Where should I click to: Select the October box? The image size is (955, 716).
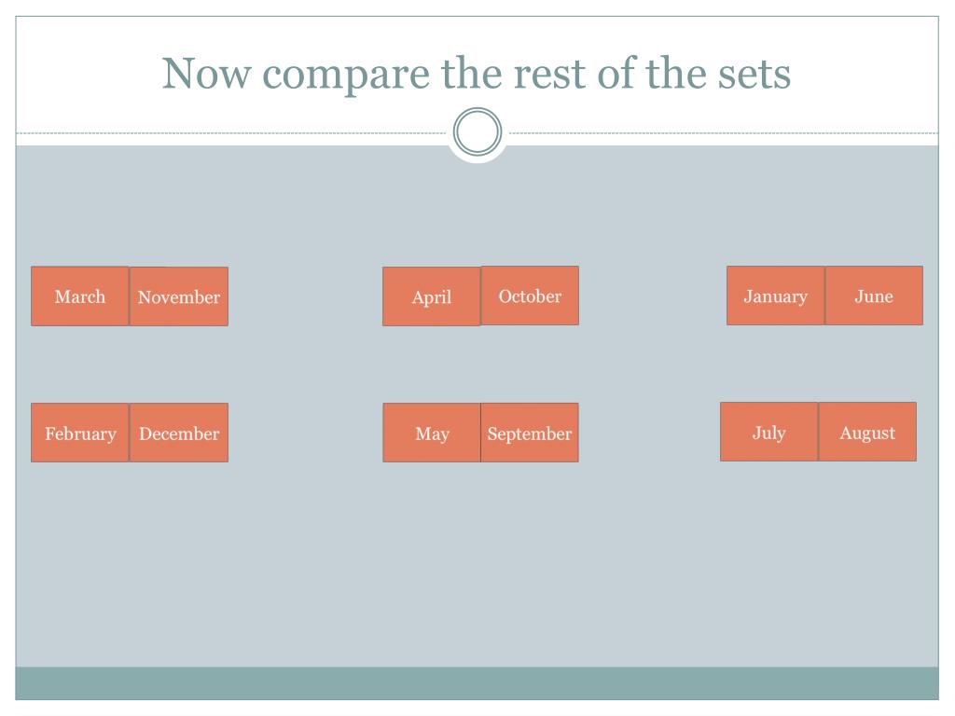point(530,296)
